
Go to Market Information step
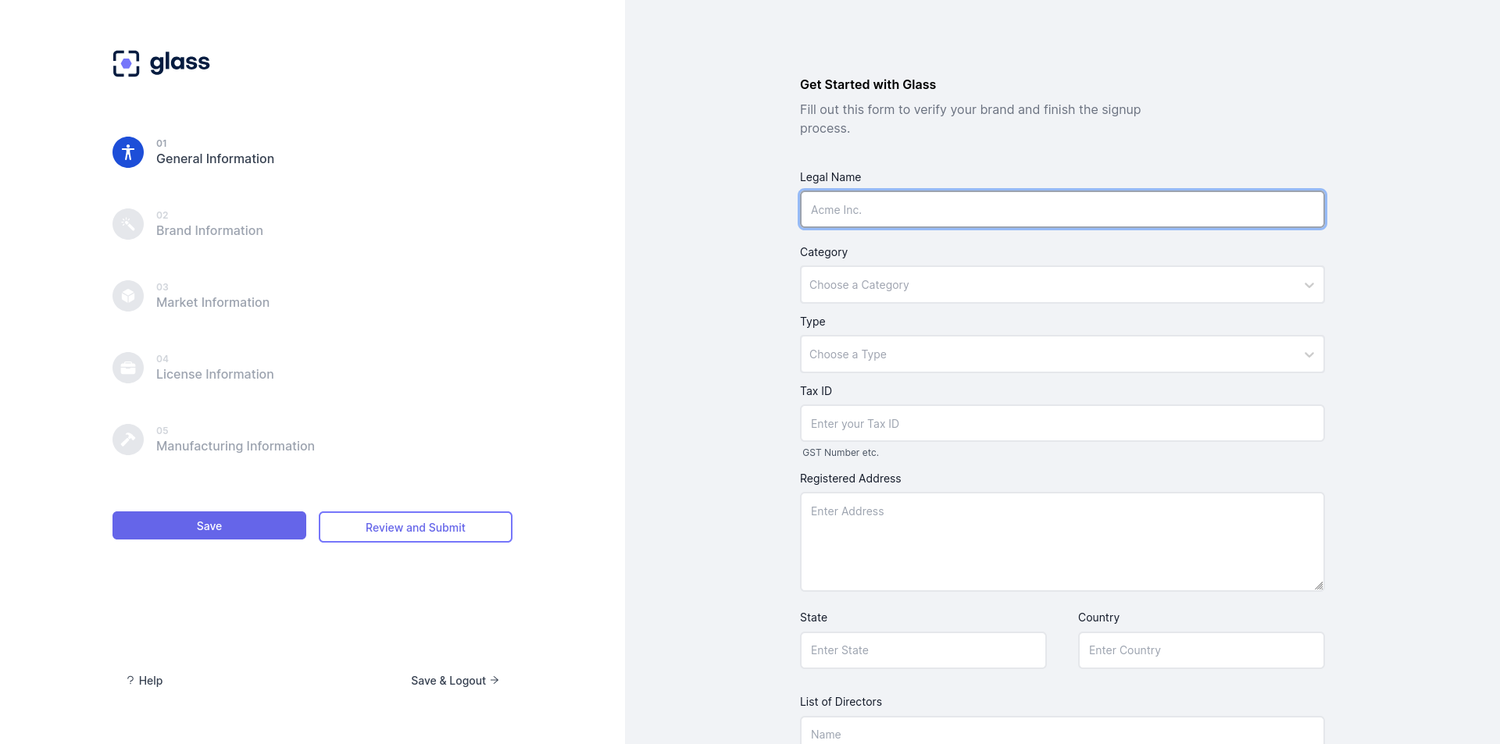tap(212, 302)
